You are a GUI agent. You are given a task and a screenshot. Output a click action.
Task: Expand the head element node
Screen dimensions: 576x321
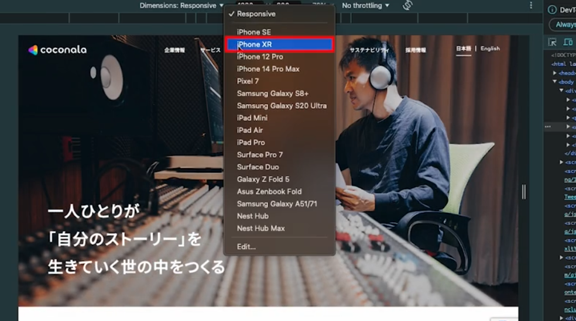click(x=555, y=73)
